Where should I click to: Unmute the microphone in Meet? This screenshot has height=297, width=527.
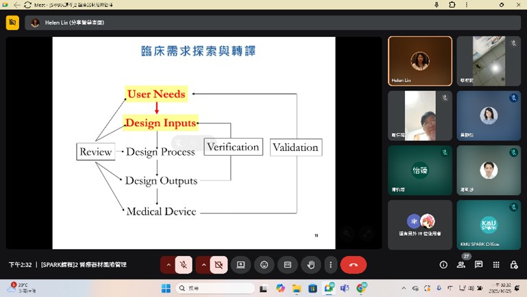coord(184,265)
